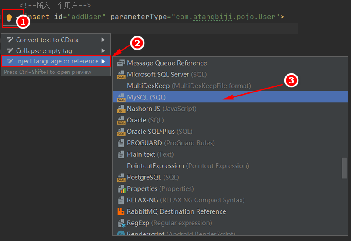Pick Microsoft SQL Server (SQL) language
This screenshot has width=351, height=241.
tap(230, 74)
